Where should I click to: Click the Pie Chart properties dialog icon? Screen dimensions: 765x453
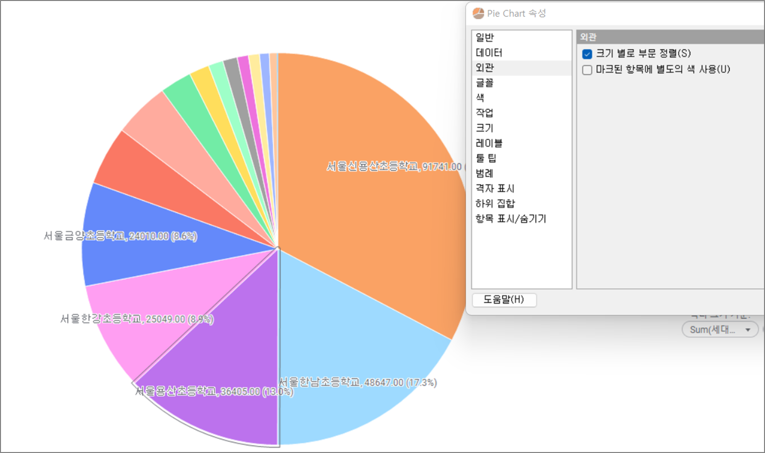point(478,14)
